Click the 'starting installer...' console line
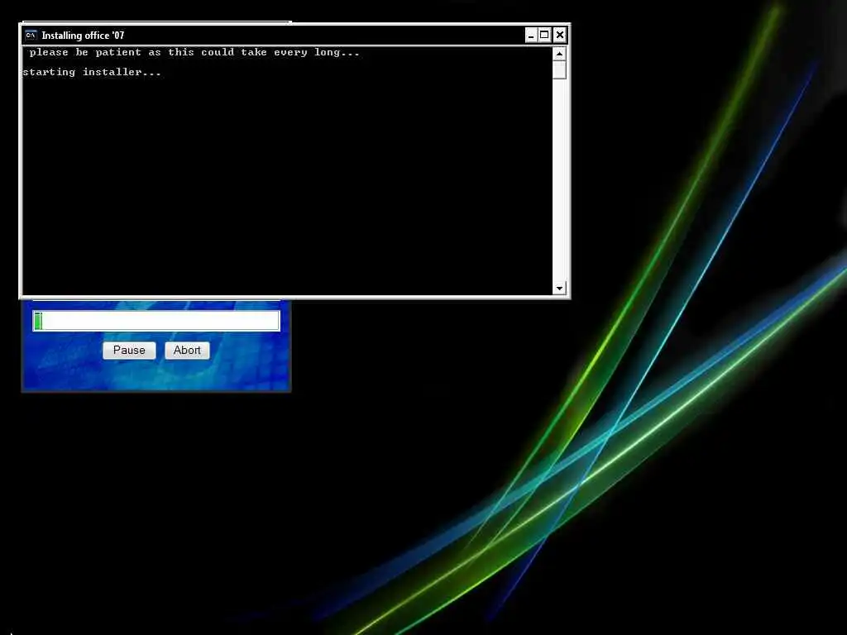This screenshot has height=635, width=847. tap(92, 73)
